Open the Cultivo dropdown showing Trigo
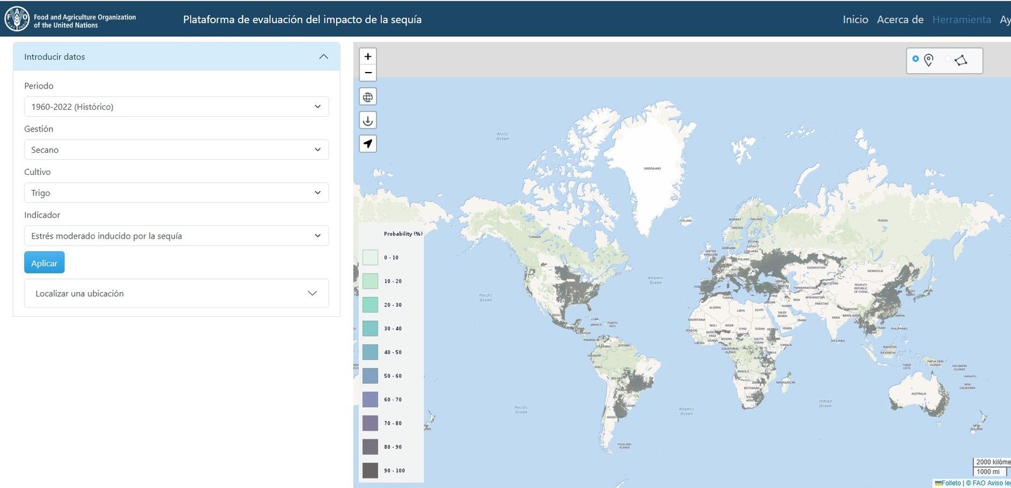 pos(176,193)
